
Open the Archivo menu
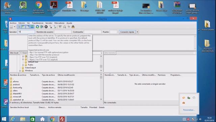pyautogui.click(x=13, y=23)
